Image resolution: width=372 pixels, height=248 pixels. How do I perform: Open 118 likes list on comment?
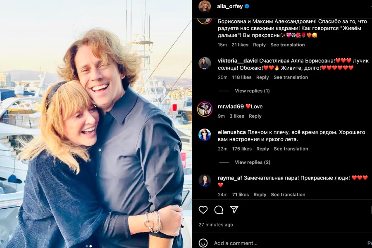(242, 77)
